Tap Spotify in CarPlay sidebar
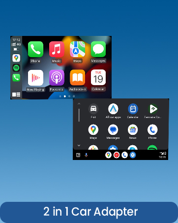The width and height of the screenshot is (178, 223). pos(16,68)
